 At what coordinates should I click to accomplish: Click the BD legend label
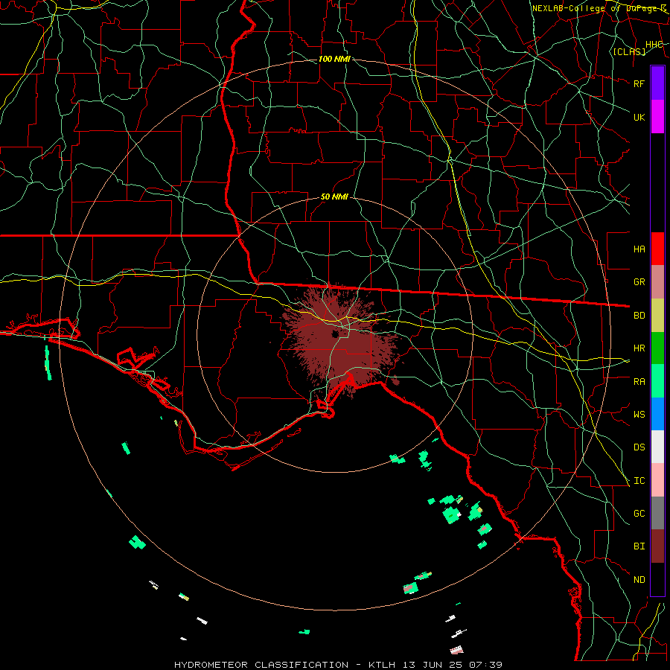639,316
